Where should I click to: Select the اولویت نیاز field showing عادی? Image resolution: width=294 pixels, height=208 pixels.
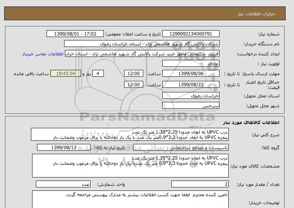tap(191, 64)
